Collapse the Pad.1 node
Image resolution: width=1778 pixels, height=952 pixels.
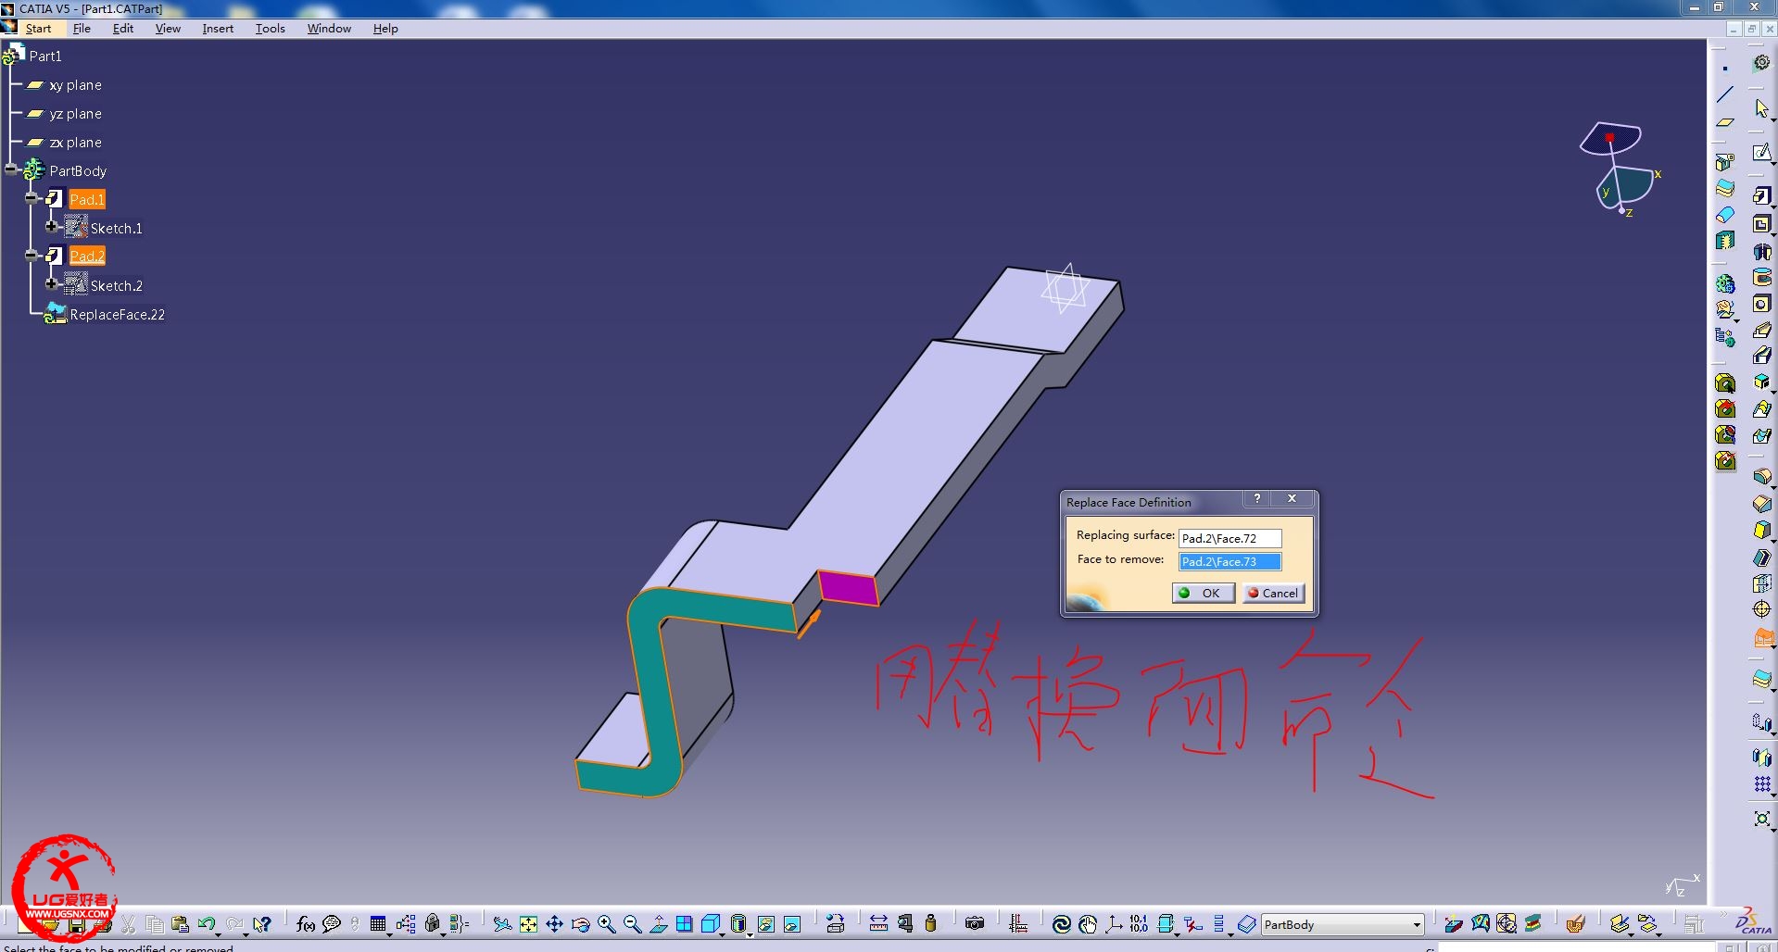(31, 198)
